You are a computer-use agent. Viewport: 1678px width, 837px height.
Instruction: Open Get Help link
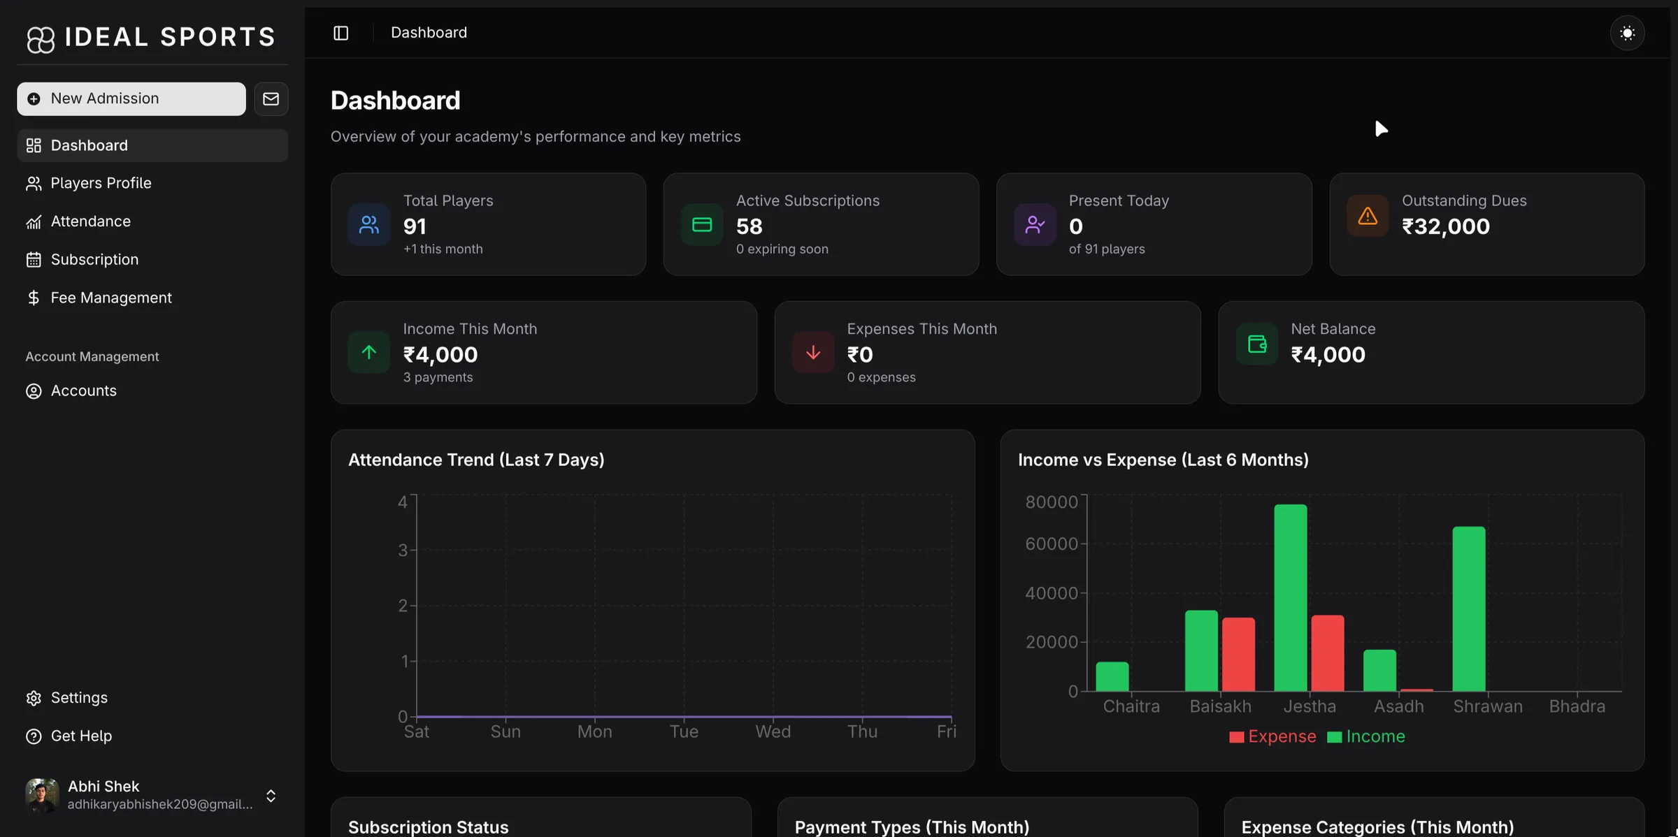152,736
